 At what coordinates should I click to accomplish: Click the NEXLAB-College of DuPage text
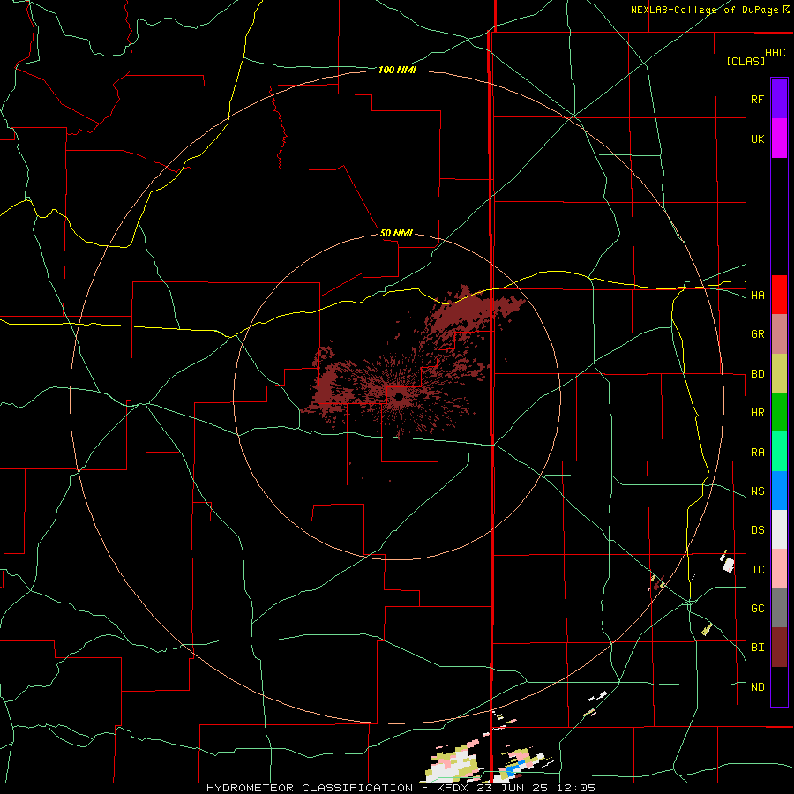pos(704,10)
